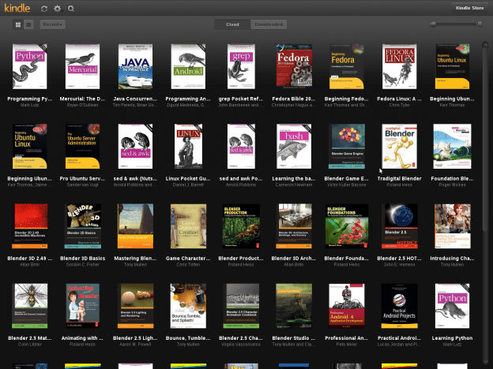493x369 pixels.
Task: Click scrollbar up arrow
Action: point(485,45)
